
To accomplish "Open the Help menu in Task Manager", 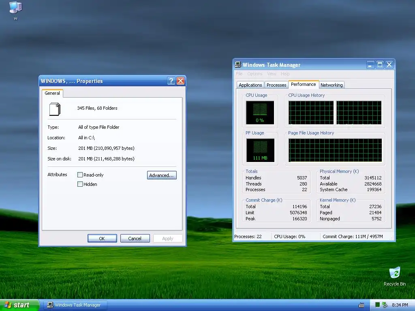I will 285,74.
